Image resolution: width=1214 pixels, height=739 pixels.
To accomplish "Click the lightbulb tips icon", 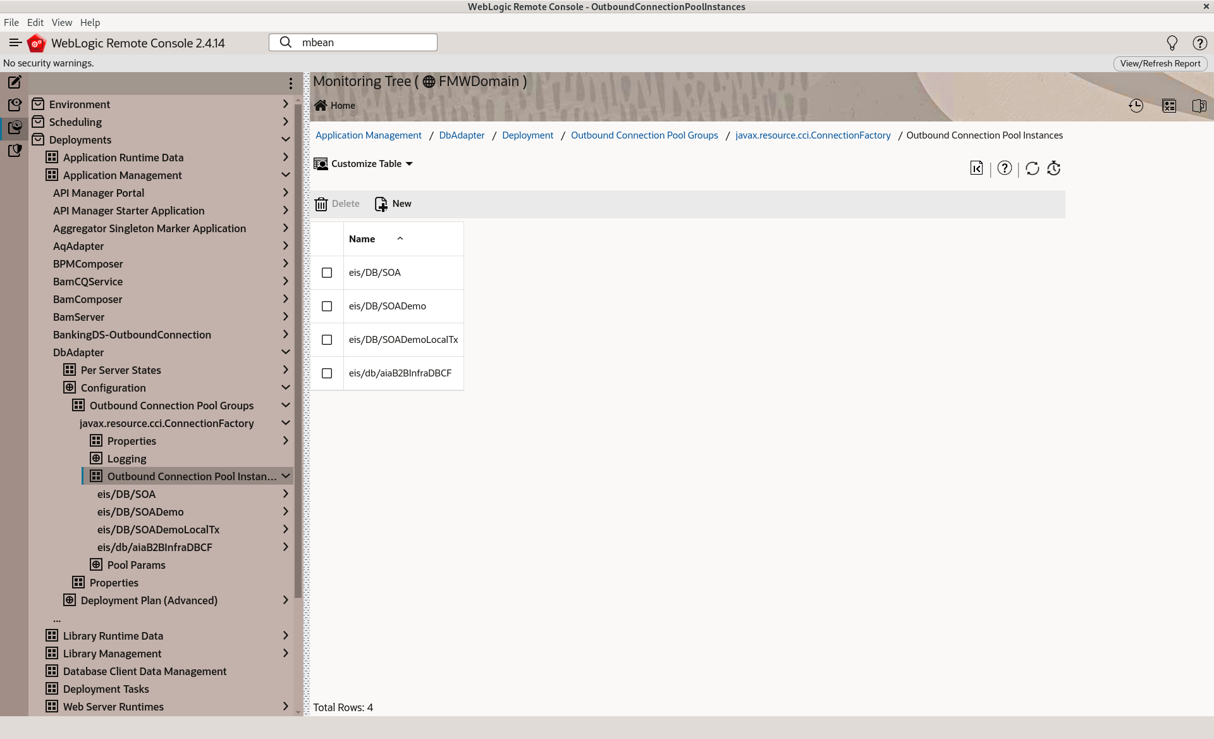I will pyautogui.click(x=1172, y=43).
